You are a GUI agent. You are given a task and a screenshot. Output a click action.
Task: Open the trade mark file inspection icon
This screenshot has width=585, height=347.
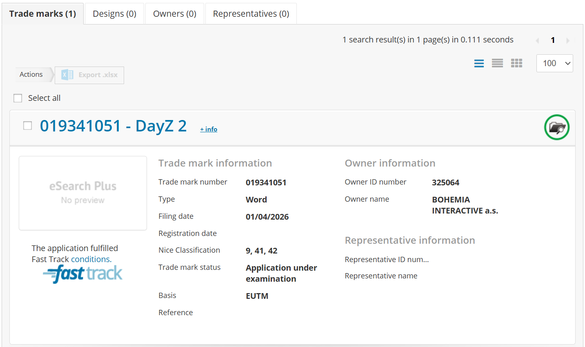point(556,127)
